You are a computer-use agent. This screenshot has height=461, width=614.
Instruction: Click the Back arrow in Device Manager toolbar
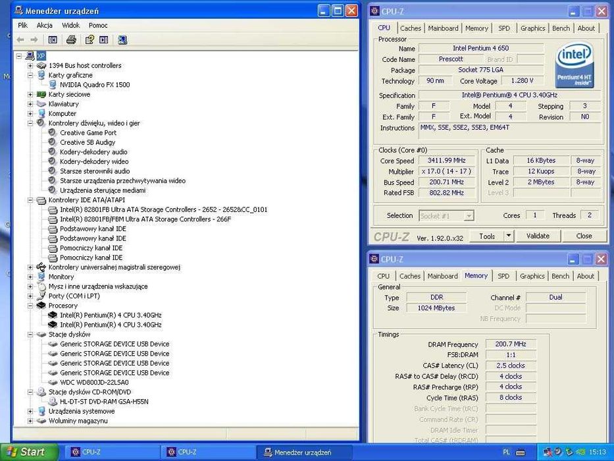coord(20,40)
